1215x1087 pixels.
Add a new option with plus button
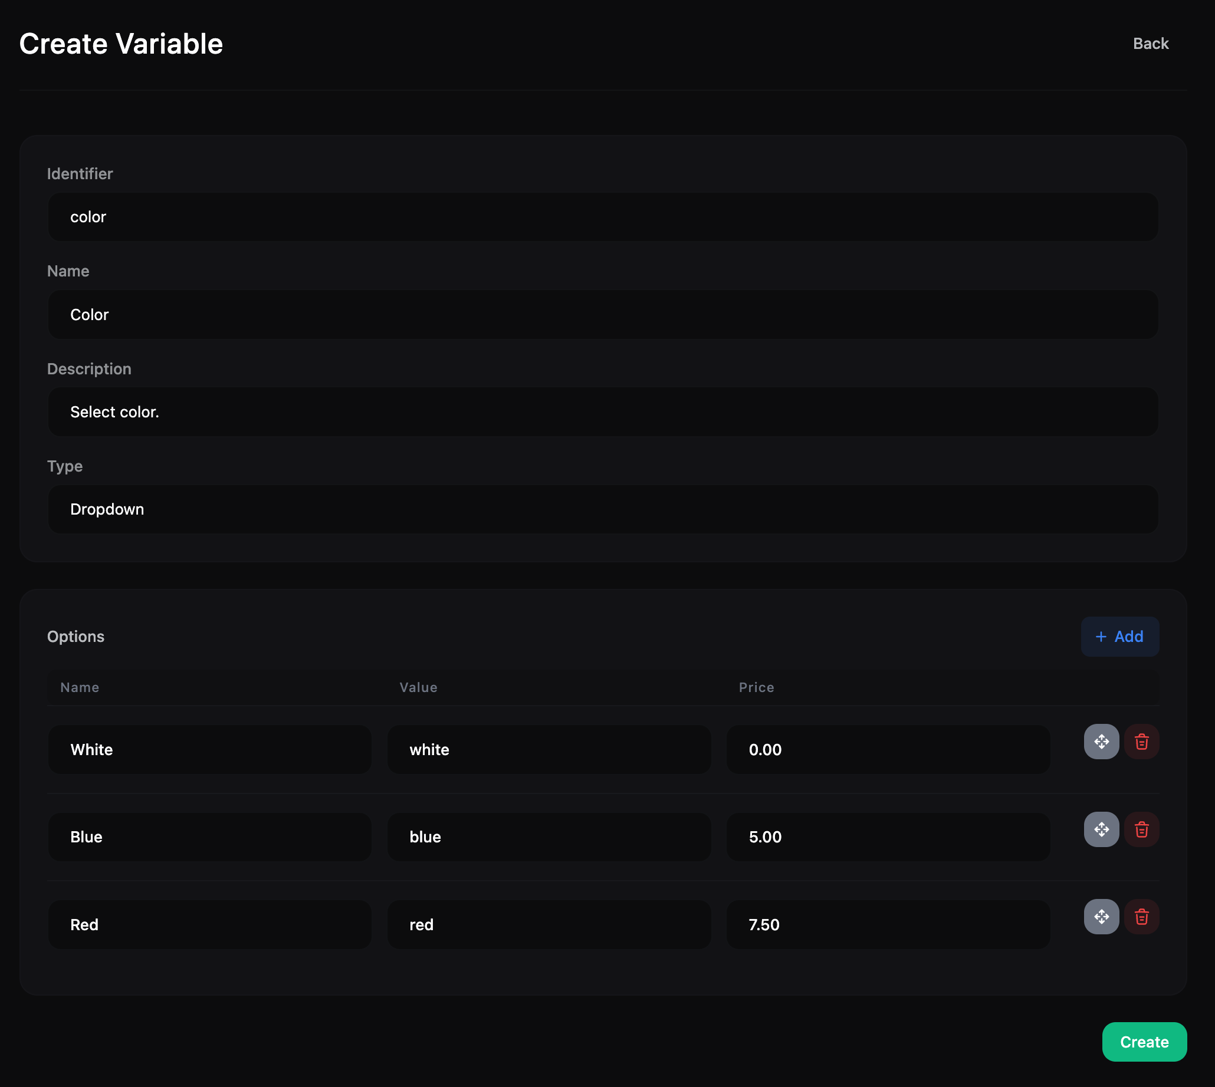[x=1119, y=636]
